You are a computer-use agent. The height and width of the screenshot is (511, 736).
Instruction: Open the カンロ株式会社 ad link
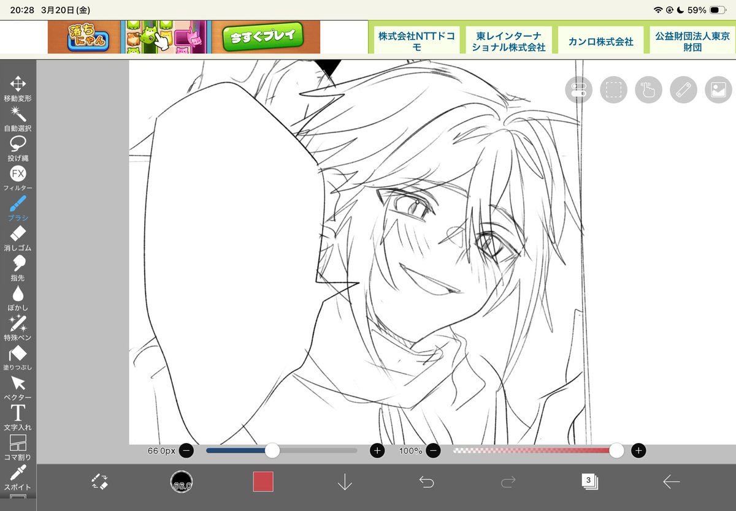600,41
